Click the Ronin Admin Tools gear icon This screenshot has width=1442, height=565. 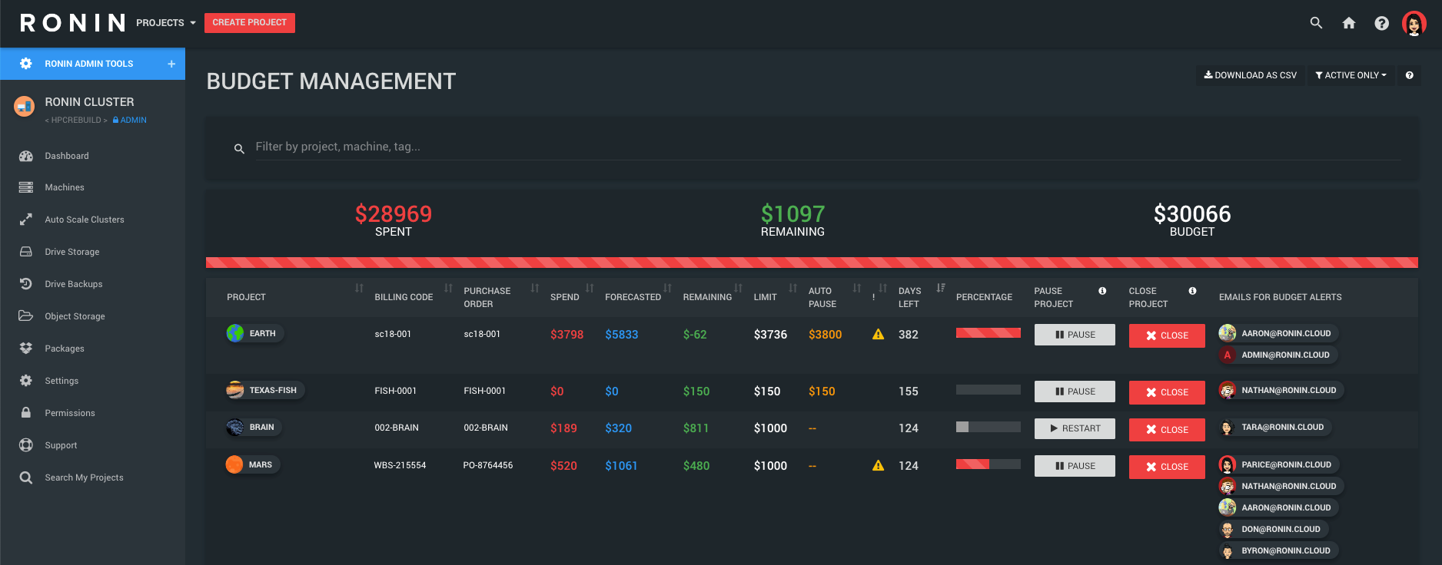click(26, 64)
